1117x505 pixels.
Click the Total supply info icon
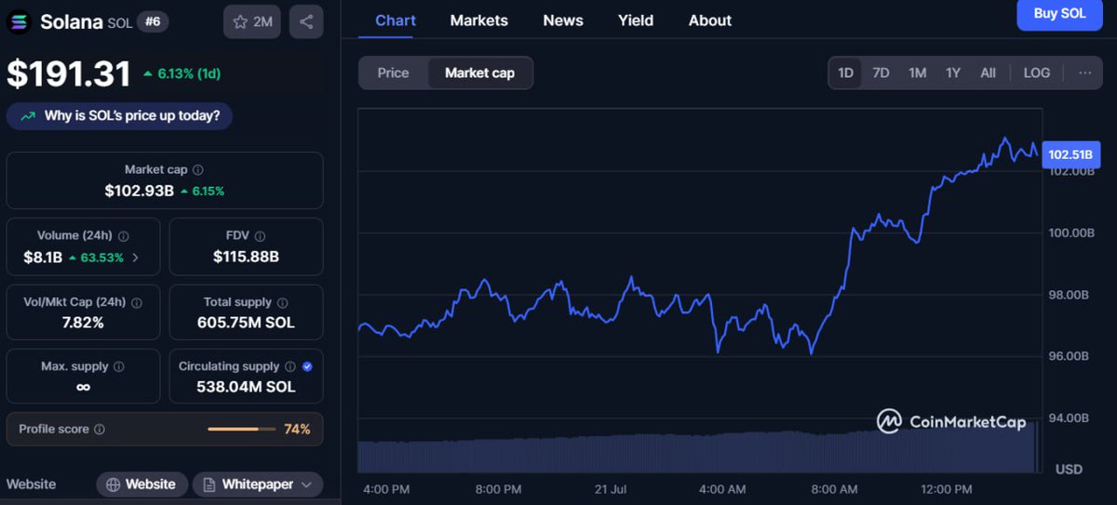[283, 302]
